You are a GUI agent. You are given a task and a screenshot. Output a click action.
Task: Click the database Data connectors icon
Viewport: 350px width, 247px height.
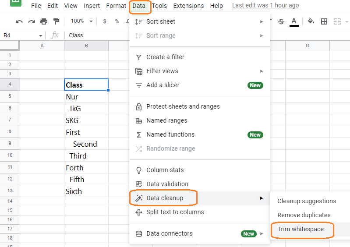point(138,234)
